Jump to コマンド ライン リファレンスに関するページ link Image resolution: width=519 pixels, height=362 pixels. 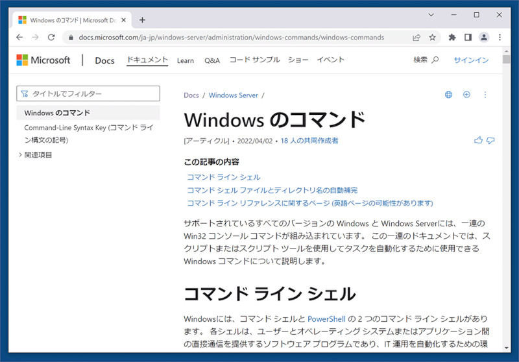tap(310, 203)
